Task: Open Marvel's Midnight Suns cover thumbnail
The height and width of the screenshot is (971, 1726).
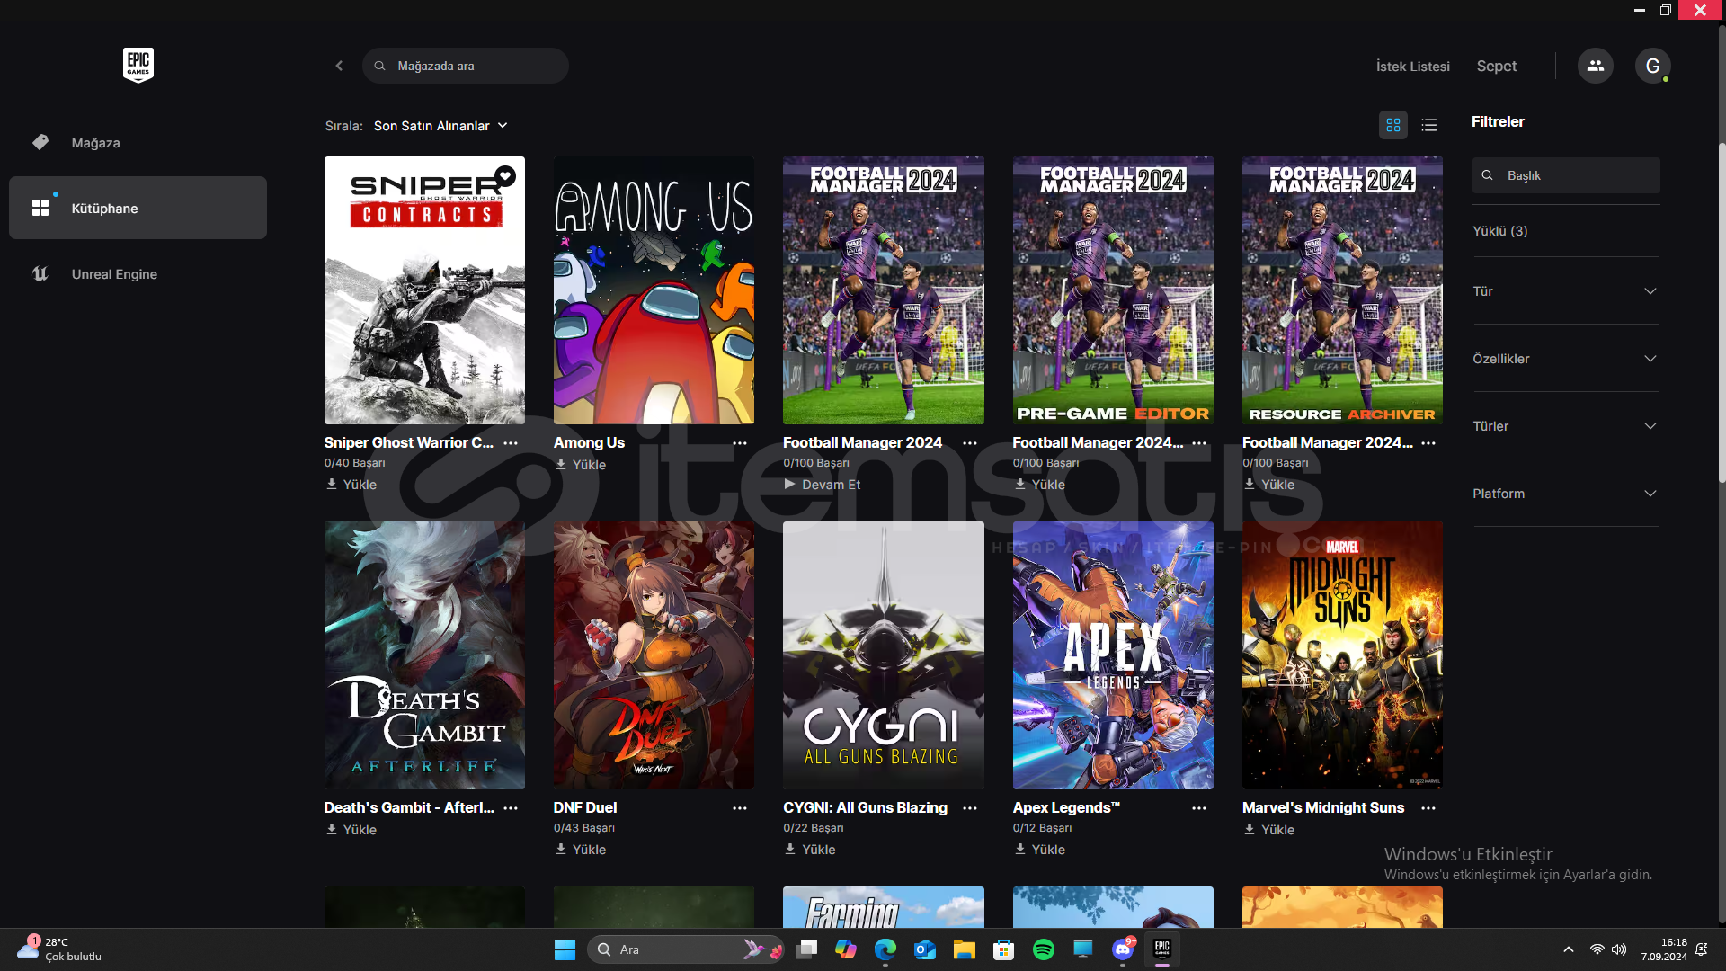Action: (1342, 655)
